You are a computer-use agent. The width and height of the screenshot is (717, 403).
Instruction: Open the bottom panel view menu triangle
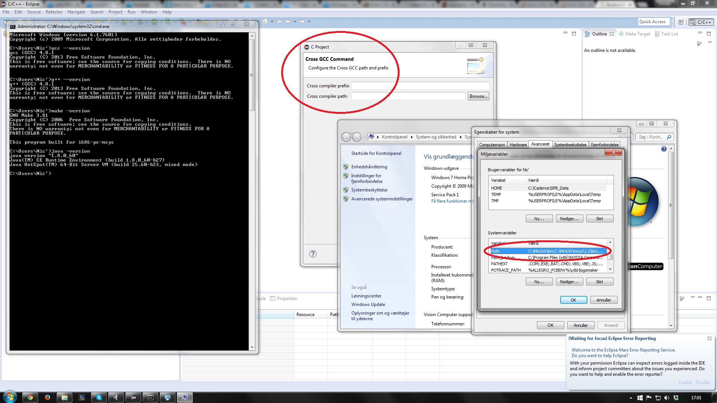coord(692,297)
